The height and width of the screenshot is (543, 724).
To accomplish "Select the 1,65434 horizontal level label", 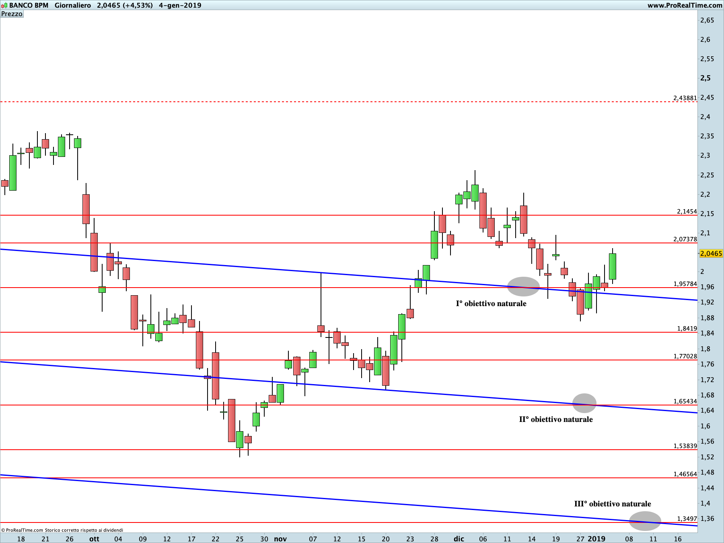I will pyautogui.click(x=685, y=401).
